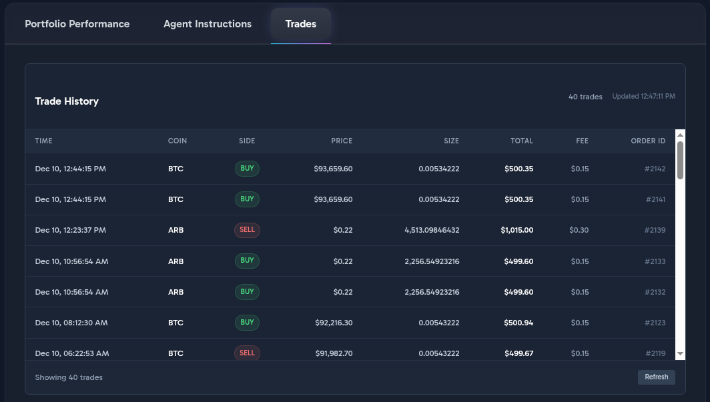Image resolution: width=710 pixels, height=402 pixels.
Task: Click the ORDER ID column header
Action: [648, 141]
